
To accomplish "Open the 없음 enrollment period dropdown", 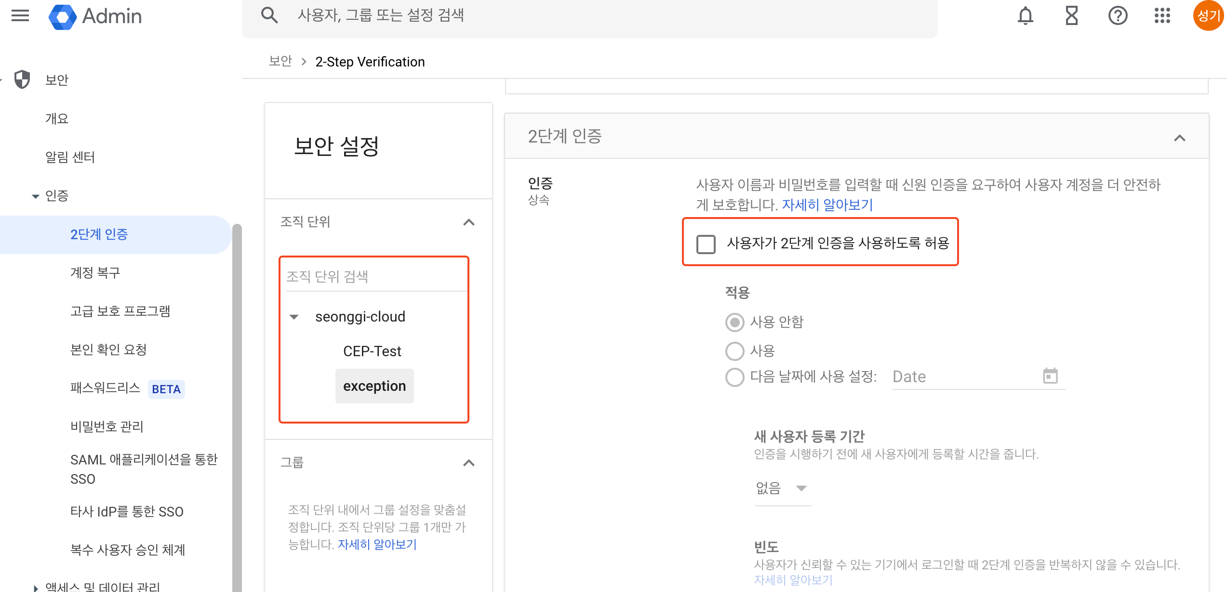I will point(782,489).
